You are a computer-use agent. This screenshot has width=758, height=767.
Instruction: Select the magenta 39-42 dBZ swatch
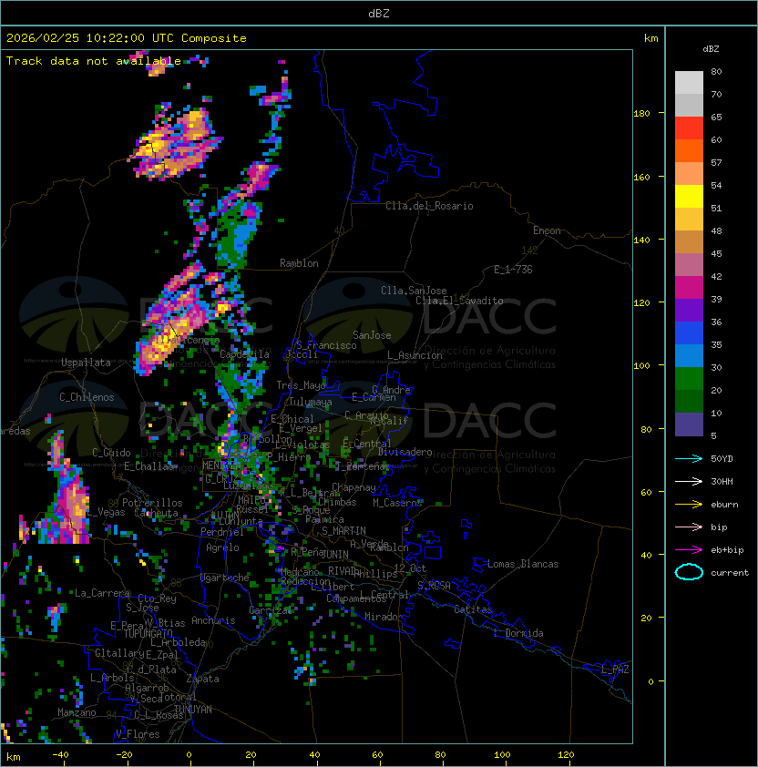tap(689, 288)
